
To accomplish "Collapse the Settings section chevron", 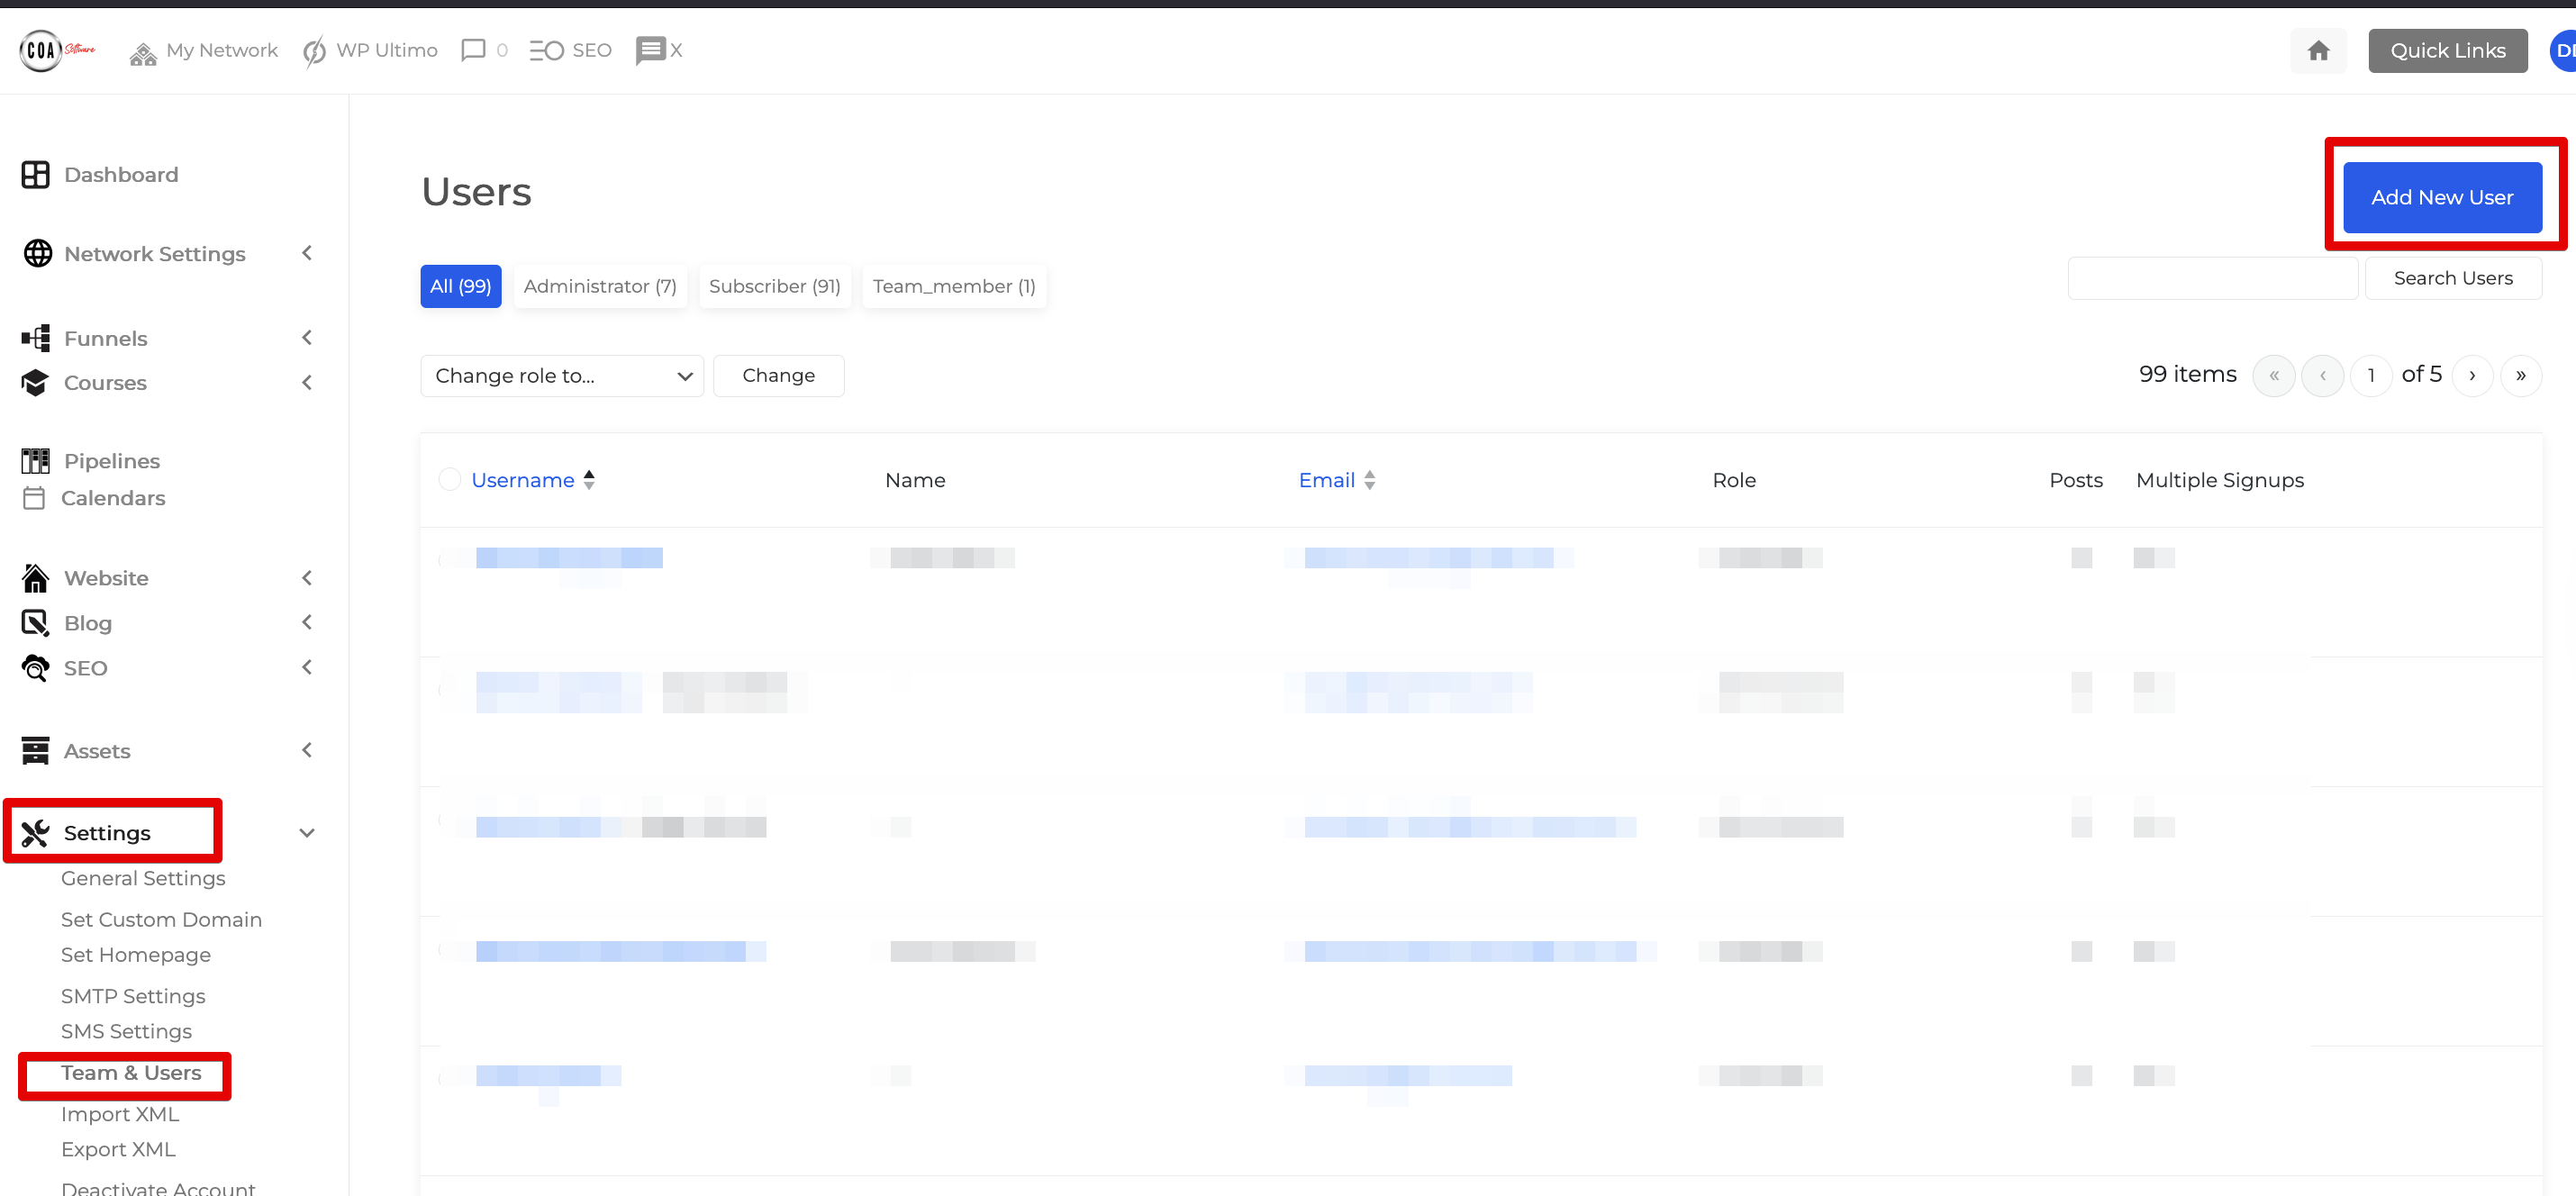I will (x=306, y=832).
